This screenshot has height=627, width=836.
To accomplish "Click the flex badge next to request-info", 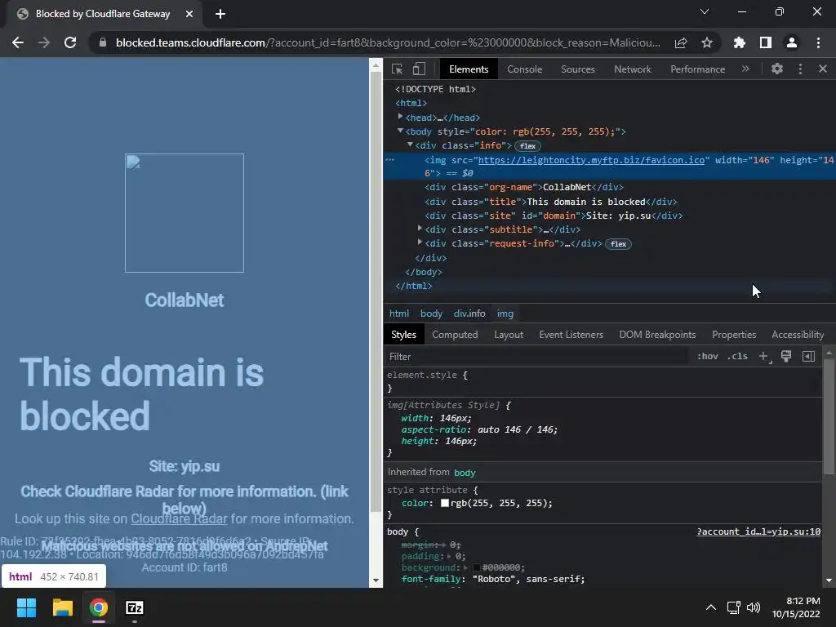I will [x=619, y=244].
